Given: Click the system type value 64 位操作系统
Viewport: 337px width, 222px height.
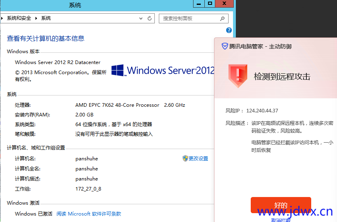Looking at the screenshot, I should (114, 124).
